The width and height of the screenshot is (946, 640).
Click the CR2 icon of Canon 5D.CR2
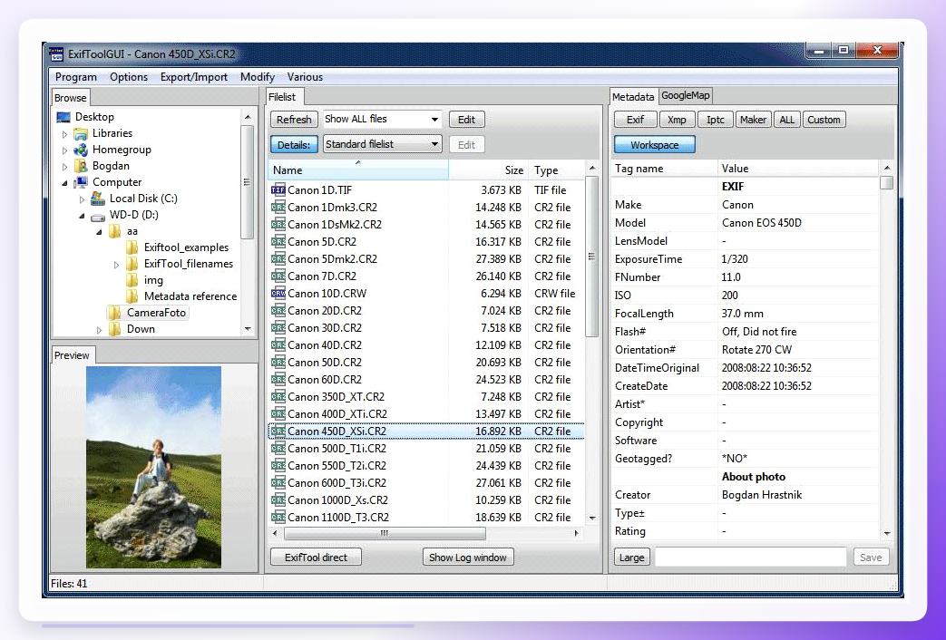(x=278, y=241)
